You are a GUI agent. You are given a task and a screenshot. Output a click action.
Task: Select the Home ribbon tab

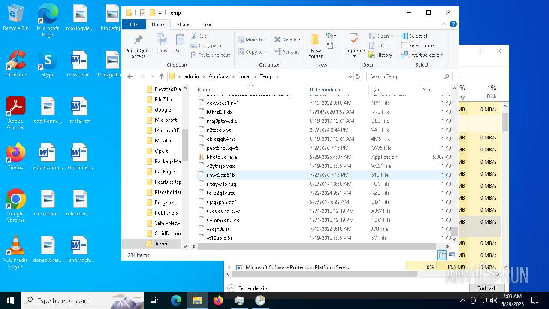point(158,24)
